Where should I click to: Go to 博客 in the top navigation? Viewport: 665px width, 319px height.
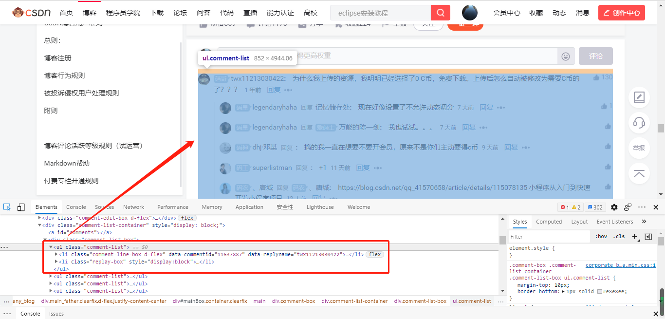pyautogui.click(x=90, y=13)
